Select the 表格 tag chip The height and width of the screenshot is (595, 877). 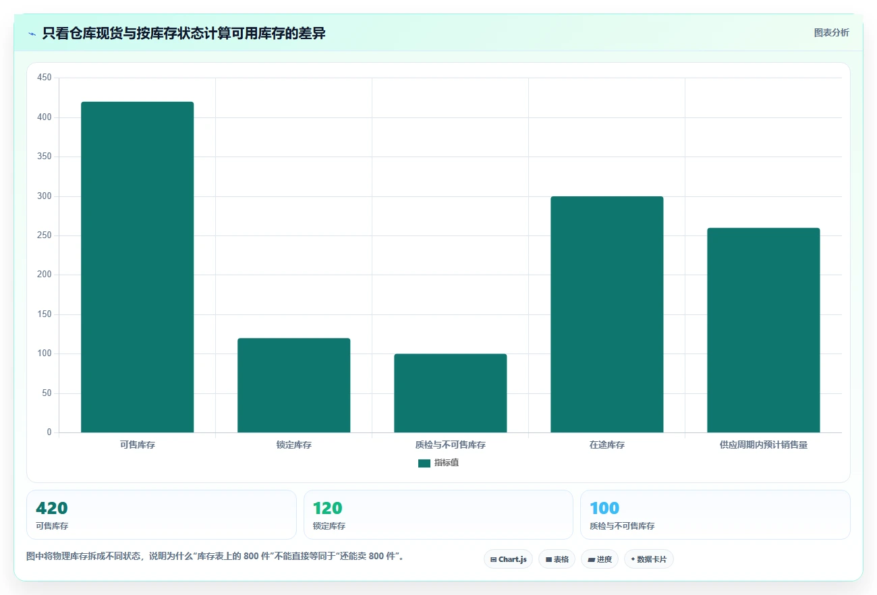coord(557,559)
